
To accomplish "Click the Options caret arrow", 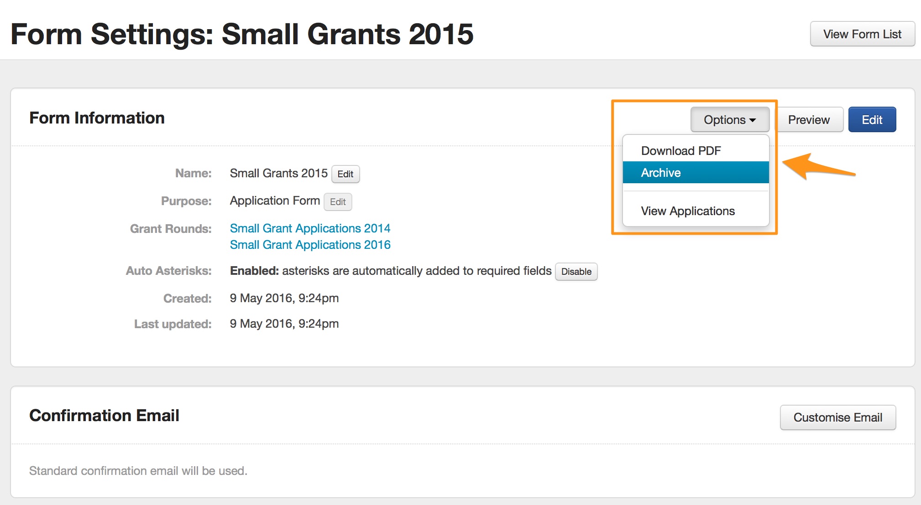I will (x=753, y=120).
